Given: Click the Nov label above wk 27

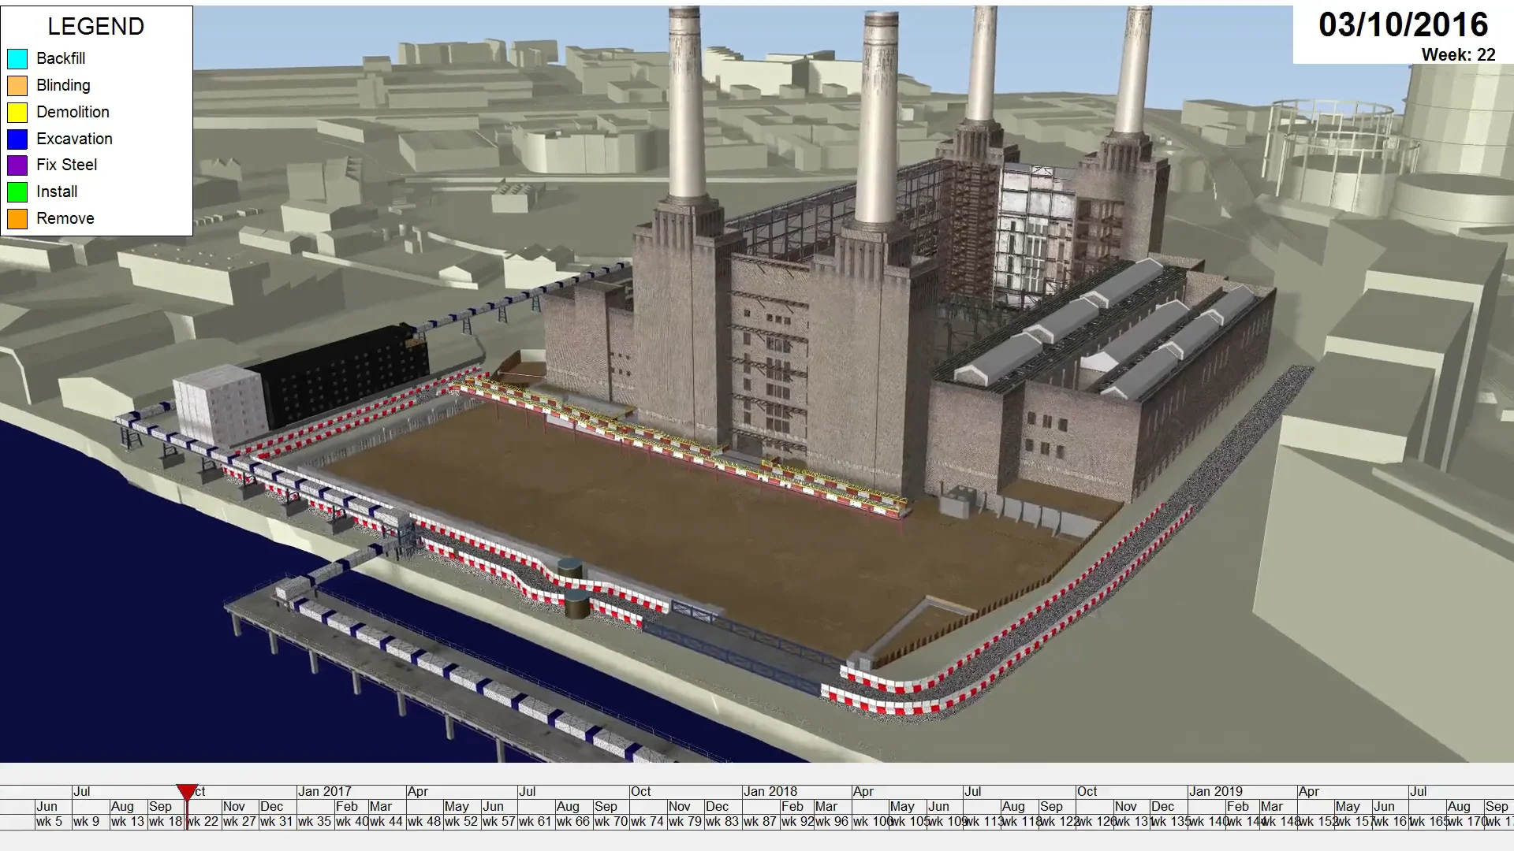Looking at the screenshot, I should pos(234,806).
